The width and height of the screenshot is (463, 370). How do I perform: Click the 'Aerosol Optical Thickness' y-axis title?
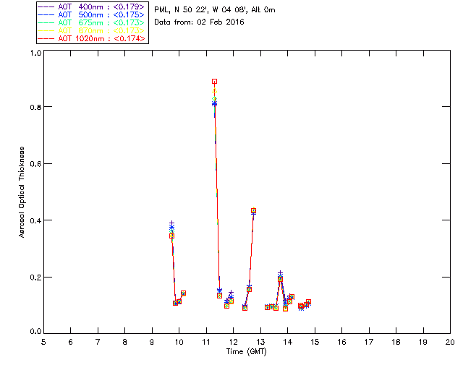21,192
